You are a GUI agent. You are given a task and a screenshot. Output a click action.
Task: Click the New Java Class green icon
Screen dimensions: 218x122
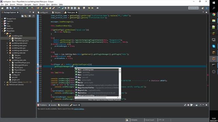pyautogui.click(x=42, y=8)
